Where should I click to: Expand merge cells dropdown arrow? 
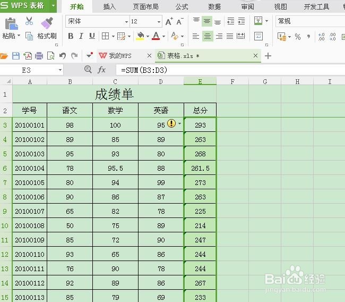[266, 21]
